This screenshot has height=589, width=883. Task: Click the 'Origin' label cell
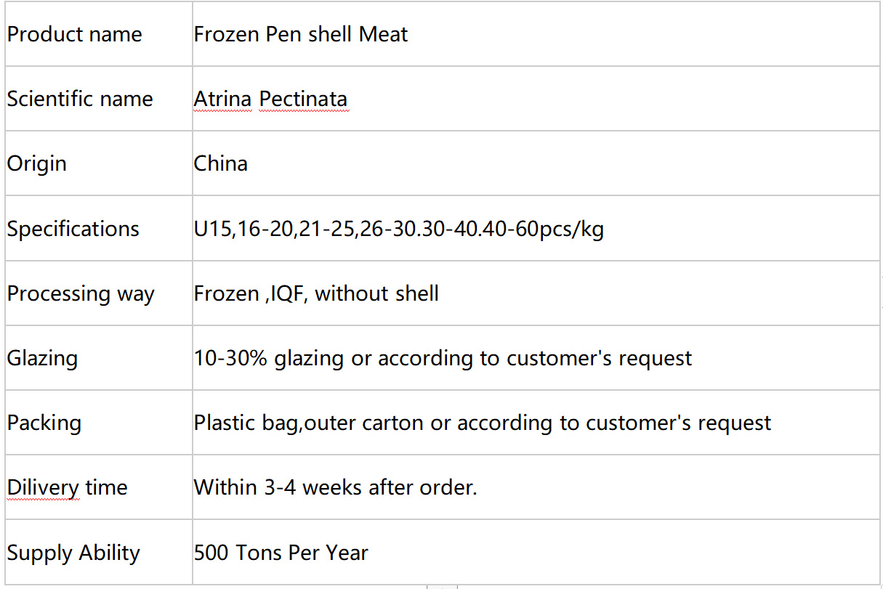tap(98, 163)
